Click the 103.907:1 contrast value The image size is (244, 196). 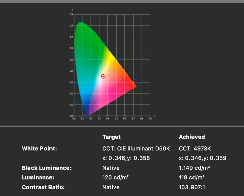coord(192,187)
